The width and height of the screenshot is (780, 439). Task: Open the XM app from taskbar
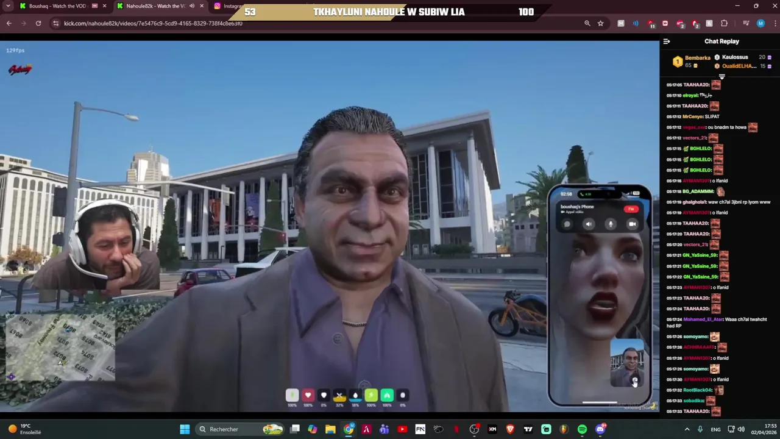tap(492, 429)
